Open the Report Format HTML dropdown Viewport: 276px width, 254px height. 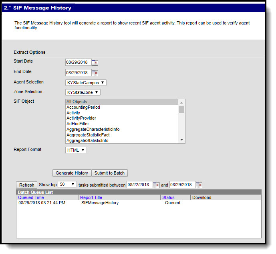pos(76,150)
